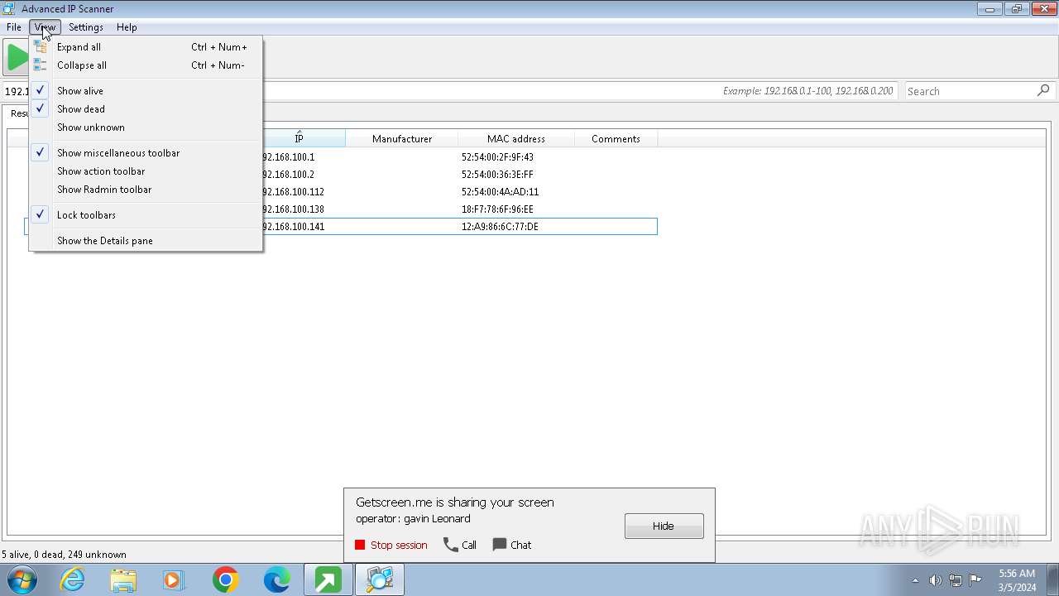
Task: Toggle Show miscellaneous toolbar
Action: (x=146, y=153)
